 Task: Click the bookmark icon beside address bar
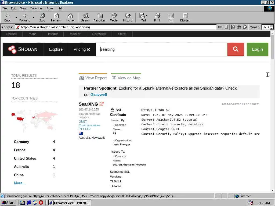pos(226,27)
